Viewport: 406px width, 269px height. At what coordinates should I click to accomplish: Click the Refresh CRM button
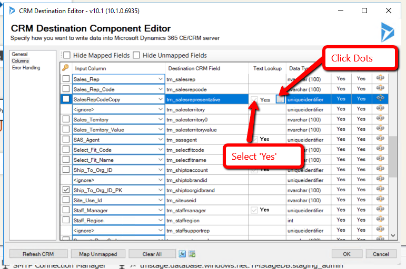(38, 254)
